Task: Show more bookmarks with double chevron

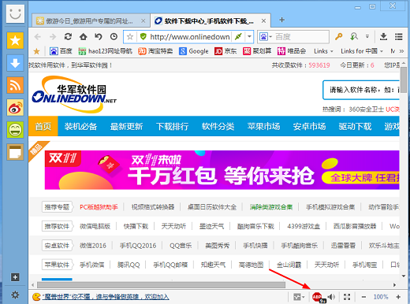Action: coord(401,51)
